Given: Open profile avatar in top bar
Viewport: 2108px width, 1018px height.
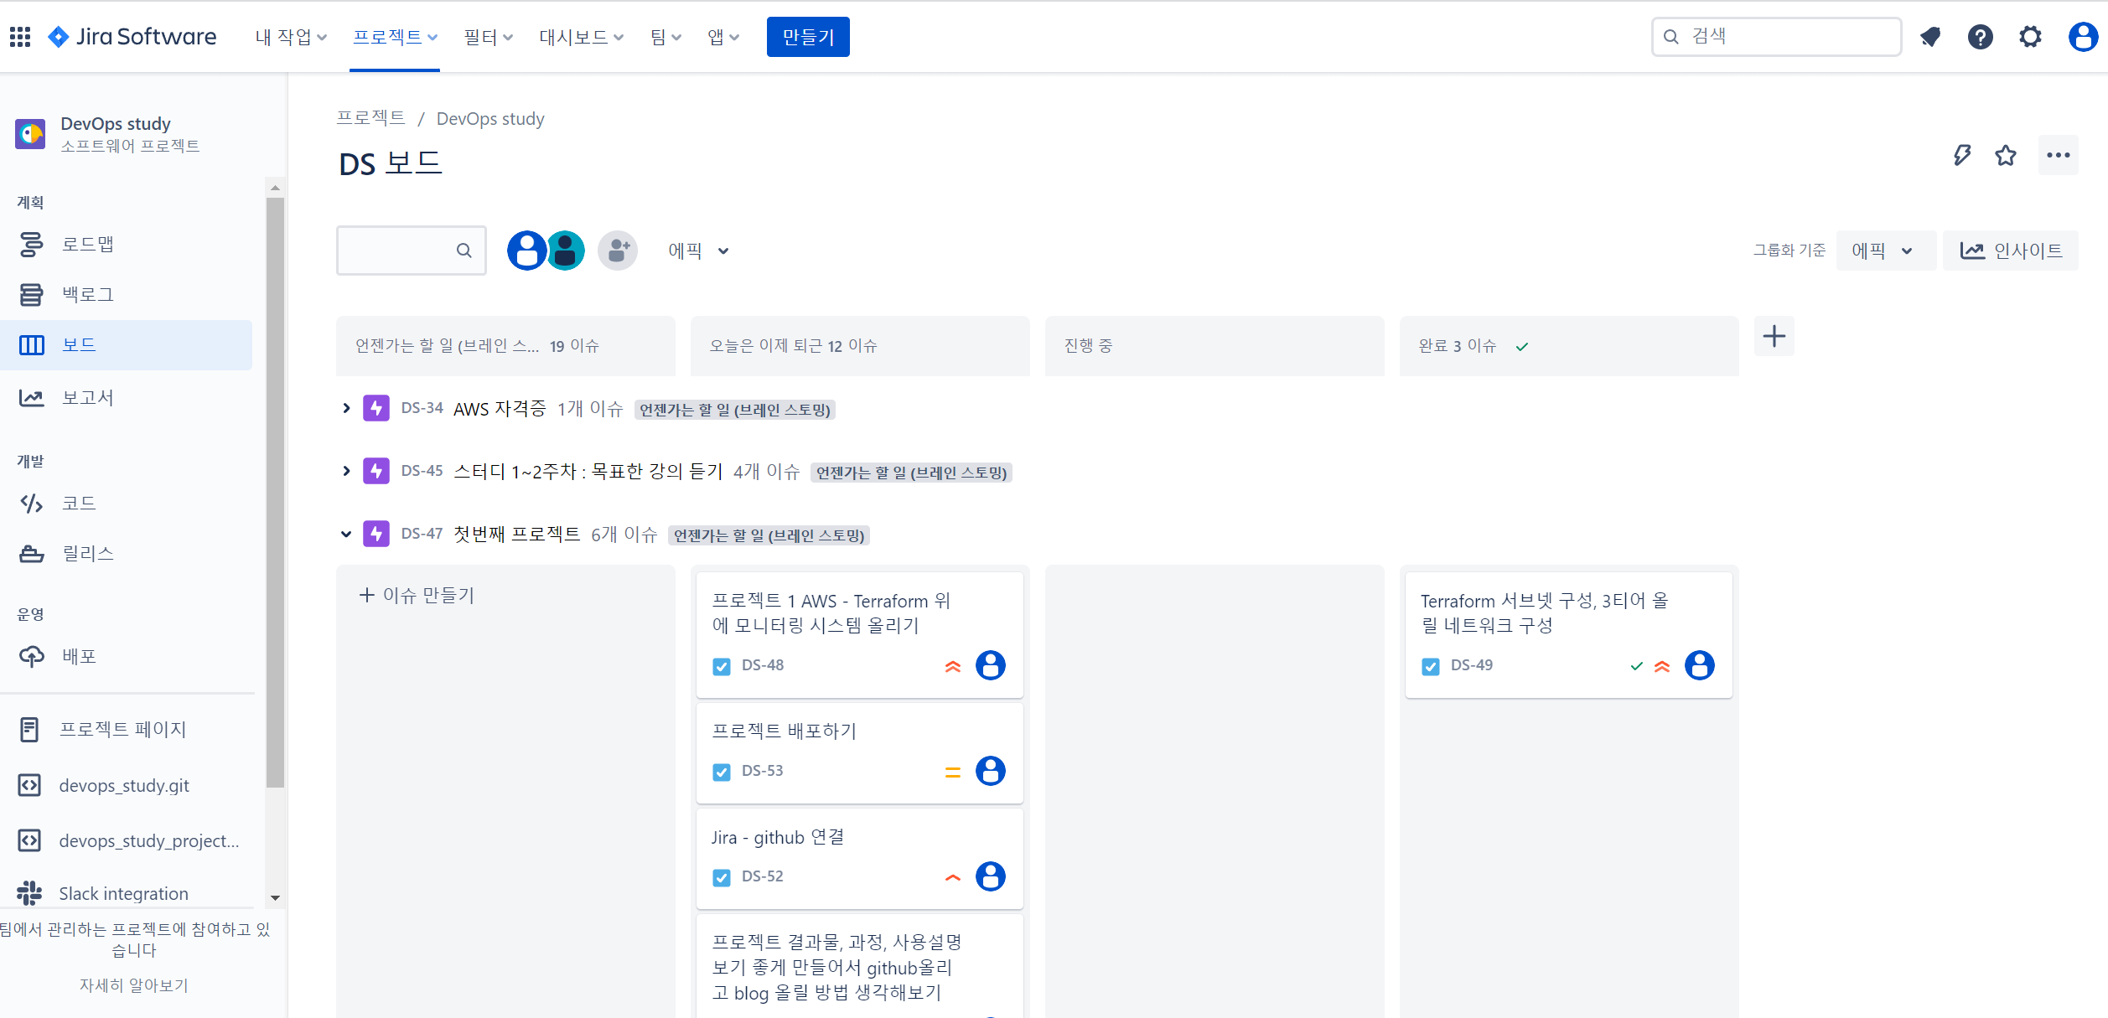Looking at the screenshot, I should point(2083,37).
